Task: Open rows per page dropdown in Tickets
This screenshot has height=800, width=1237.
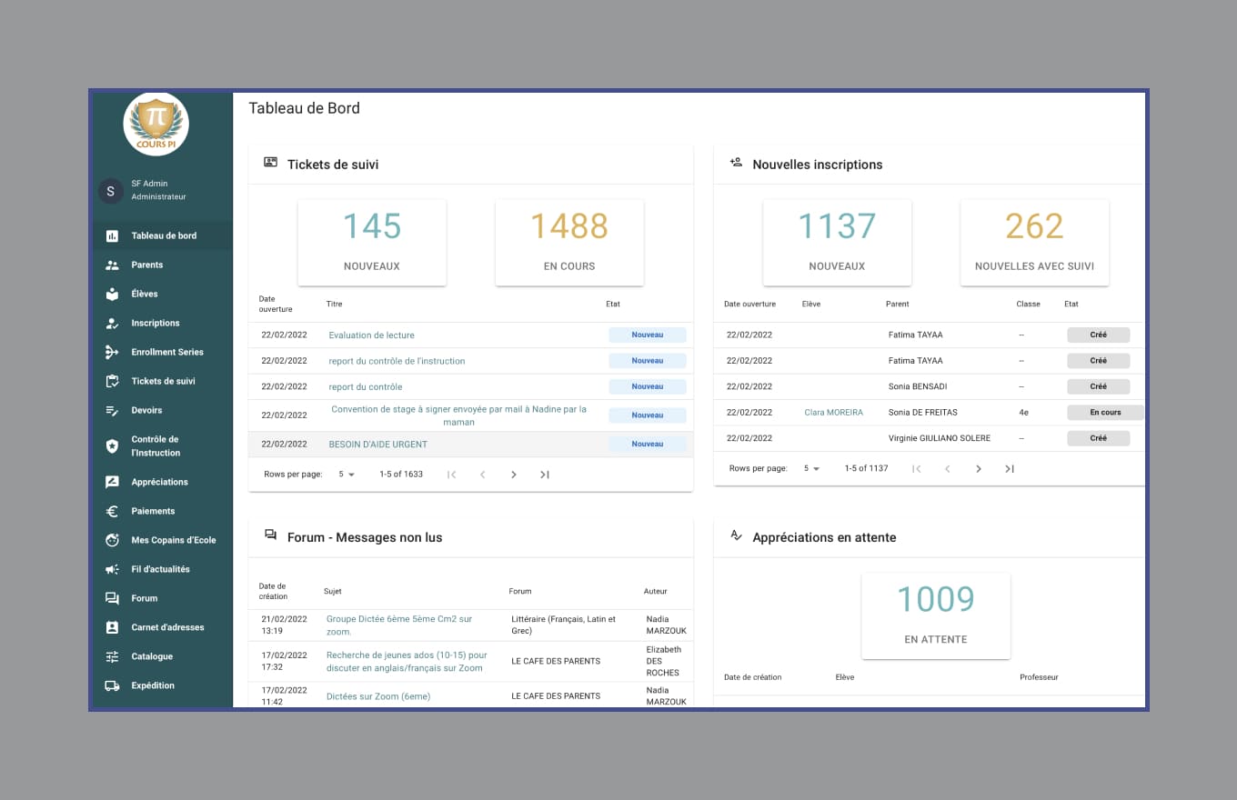Action: point(347,475)
